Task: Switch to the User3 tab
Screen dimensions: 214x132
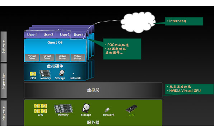Action: (64, 35)
